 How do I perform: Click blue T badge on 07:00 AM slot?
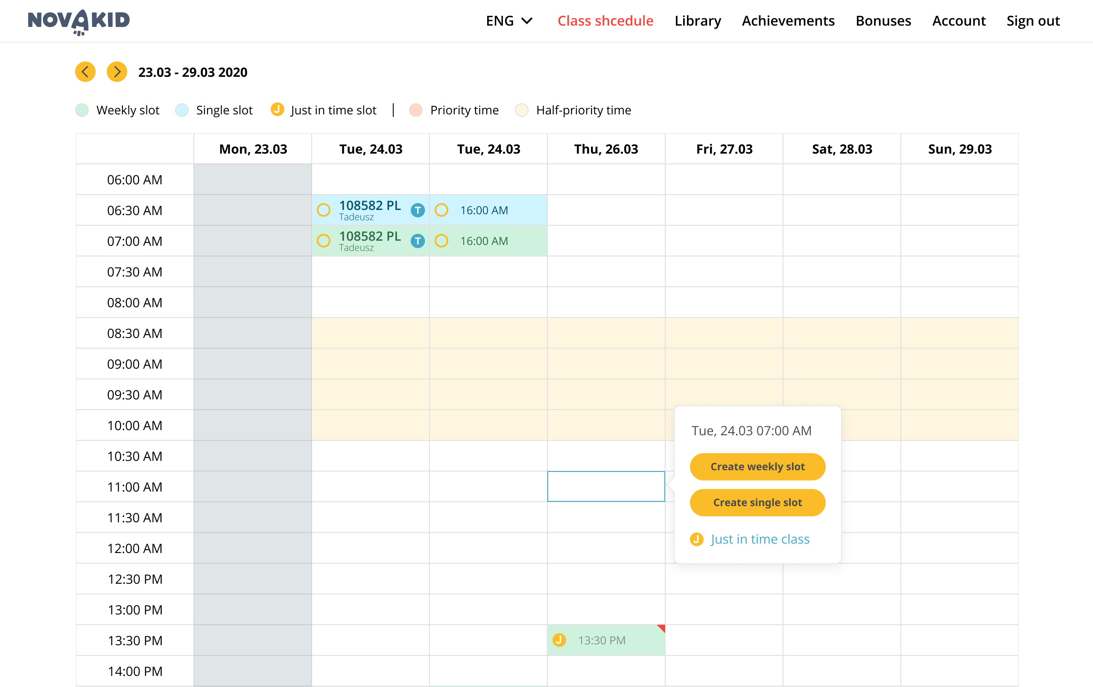[x=418, y=241]
